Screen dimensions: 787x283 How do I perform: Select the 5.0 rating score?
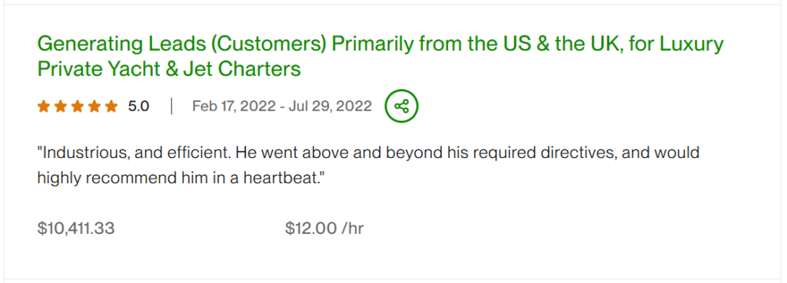138,106
